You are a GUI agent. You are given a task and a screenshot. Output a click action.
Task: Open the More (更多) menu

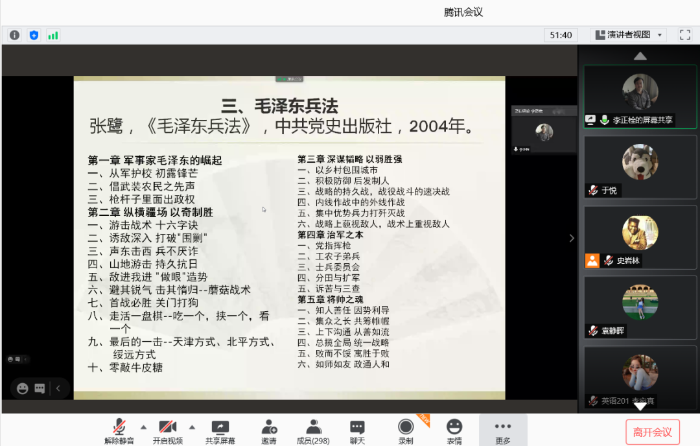502,431
